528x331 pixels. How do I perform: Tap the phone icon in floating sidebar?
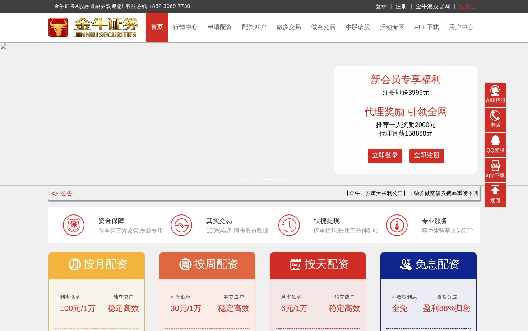coord(495,115)
